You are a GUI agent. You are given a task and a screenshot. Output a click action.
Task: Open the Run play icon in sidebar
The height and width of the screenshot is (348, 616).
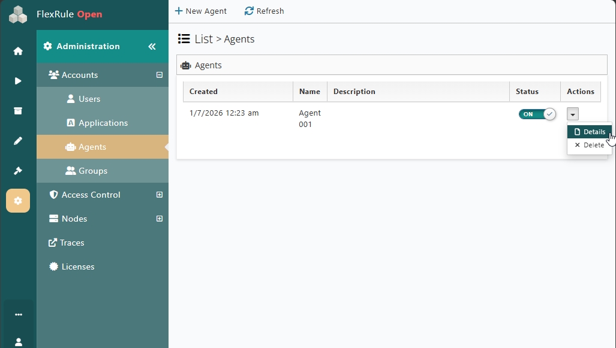[x=17, y=81]
